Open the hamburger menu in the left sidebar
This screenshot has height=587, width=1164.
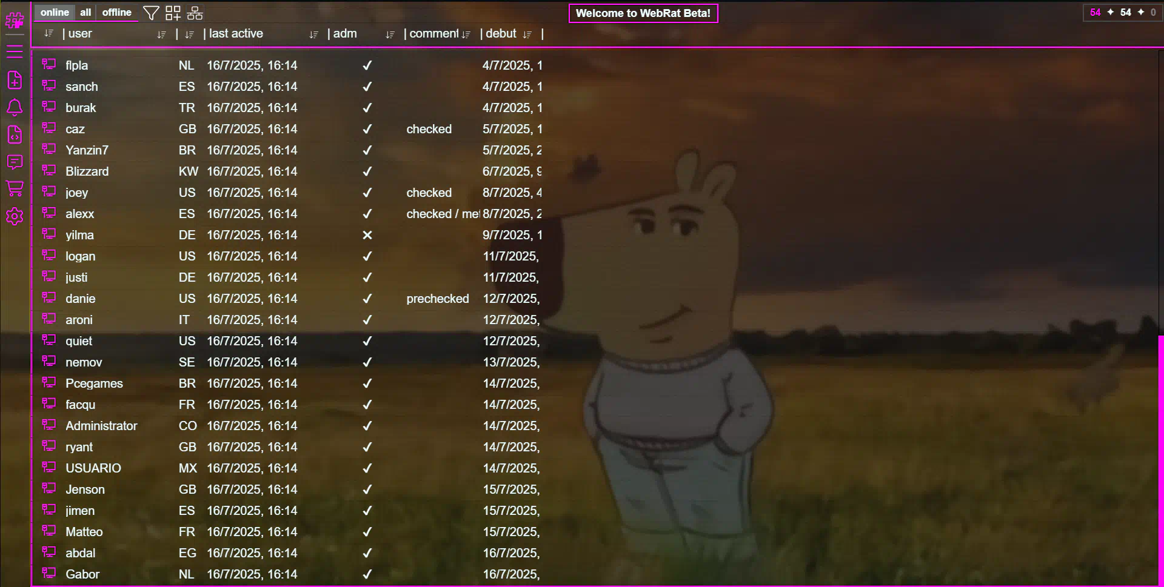click(x=15, y=52)
